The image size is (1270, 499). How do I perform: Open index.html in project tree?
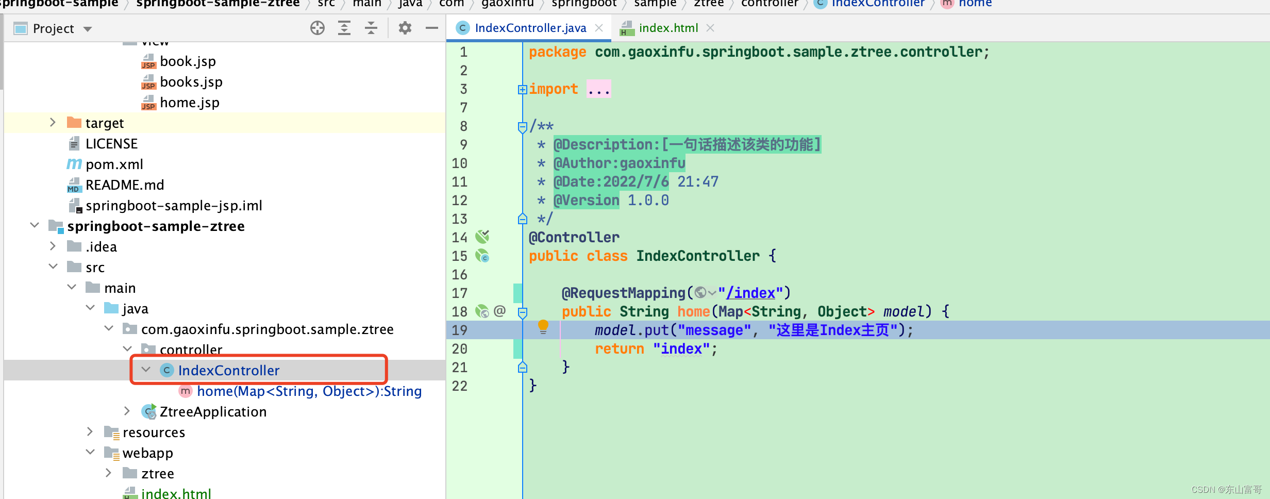pyautogui.click(x=176, y=493)
